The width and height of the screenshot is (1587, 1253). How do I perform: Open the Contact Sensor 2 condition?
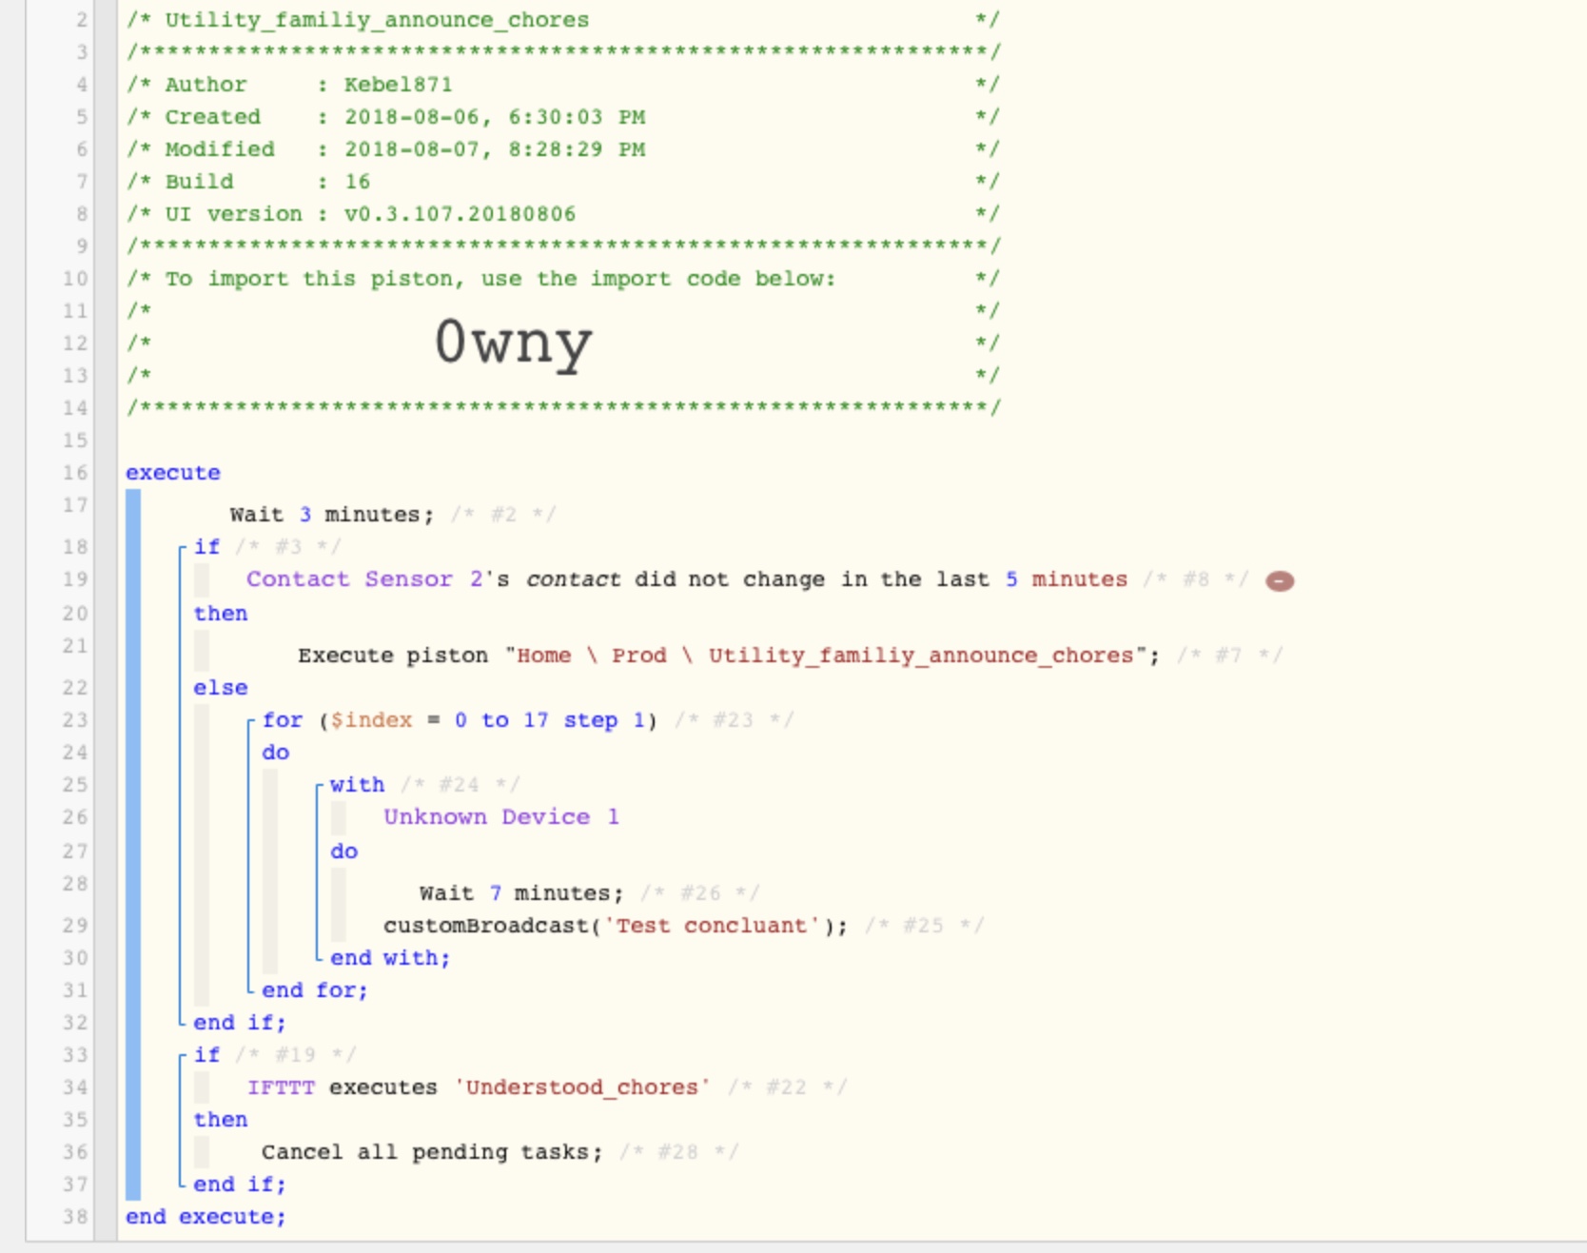click(687, 579)
